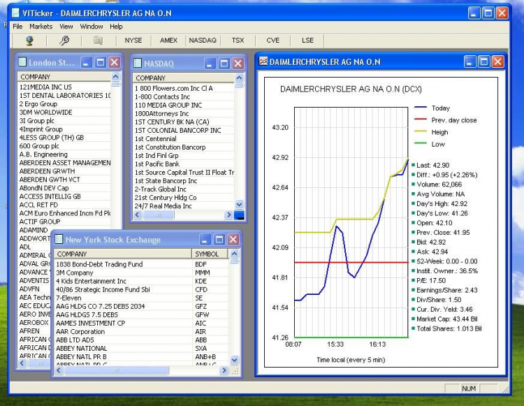Viewport: 524px width, 406px height.
Task: Click the globe icon in the toolbar
Action: (x=29, y=41)
